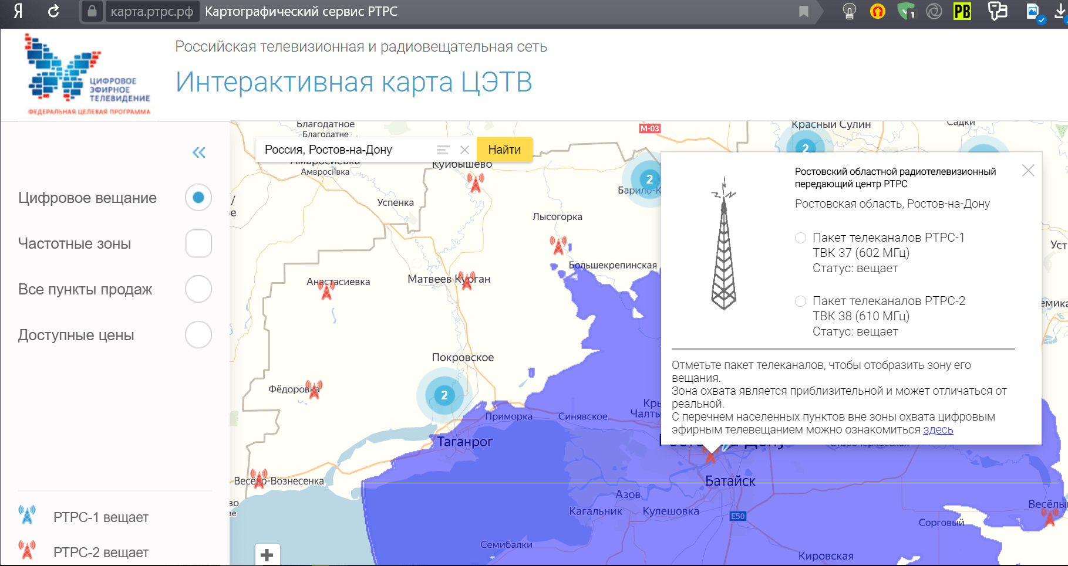Viewport: 1068px width, 566px height.
Task: Close the transmitter info popup
Action: tap(1028, 171)
